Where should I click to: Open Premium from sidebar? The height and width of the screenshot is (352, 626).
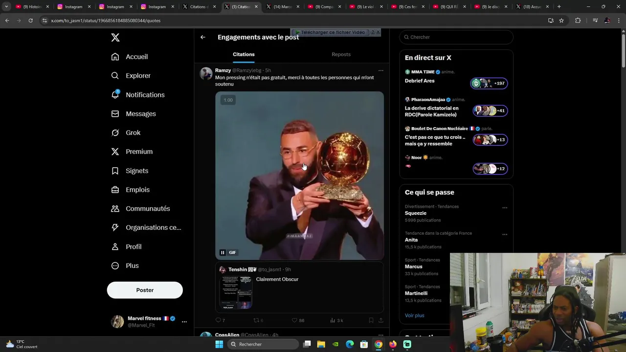(132, 152)
